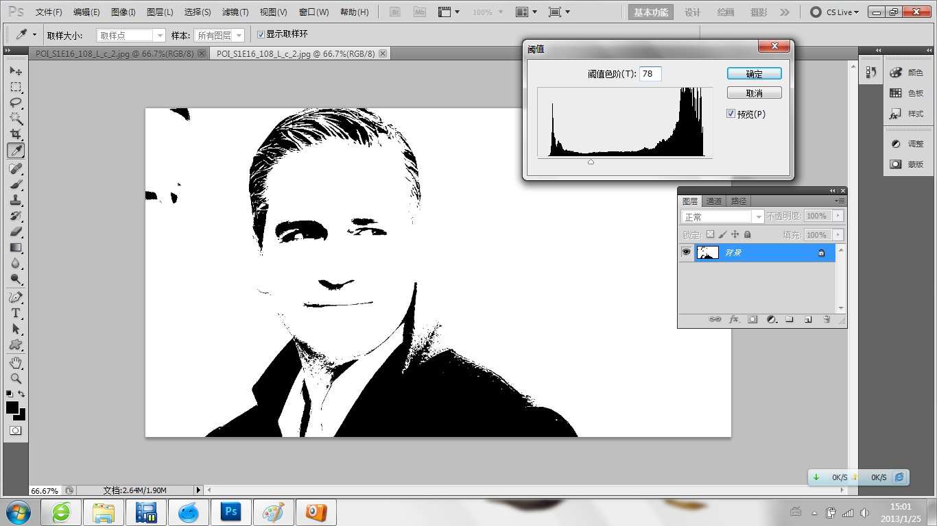This screenshot has width=937, height=526.
Task: Select the Zoom tool in toolbox
Action: click(15, 378)
